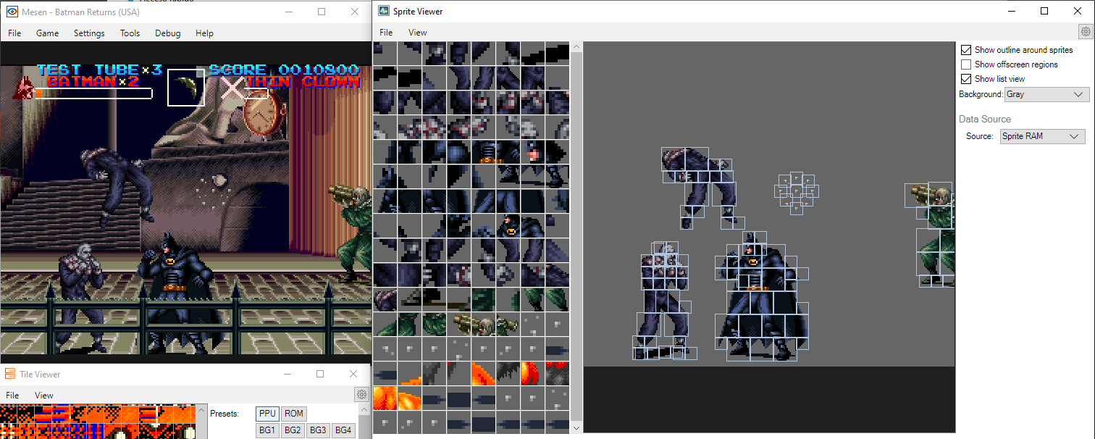Enable Show offscreen regions checkbox
1095x439 pixels.
click(966, 64)
